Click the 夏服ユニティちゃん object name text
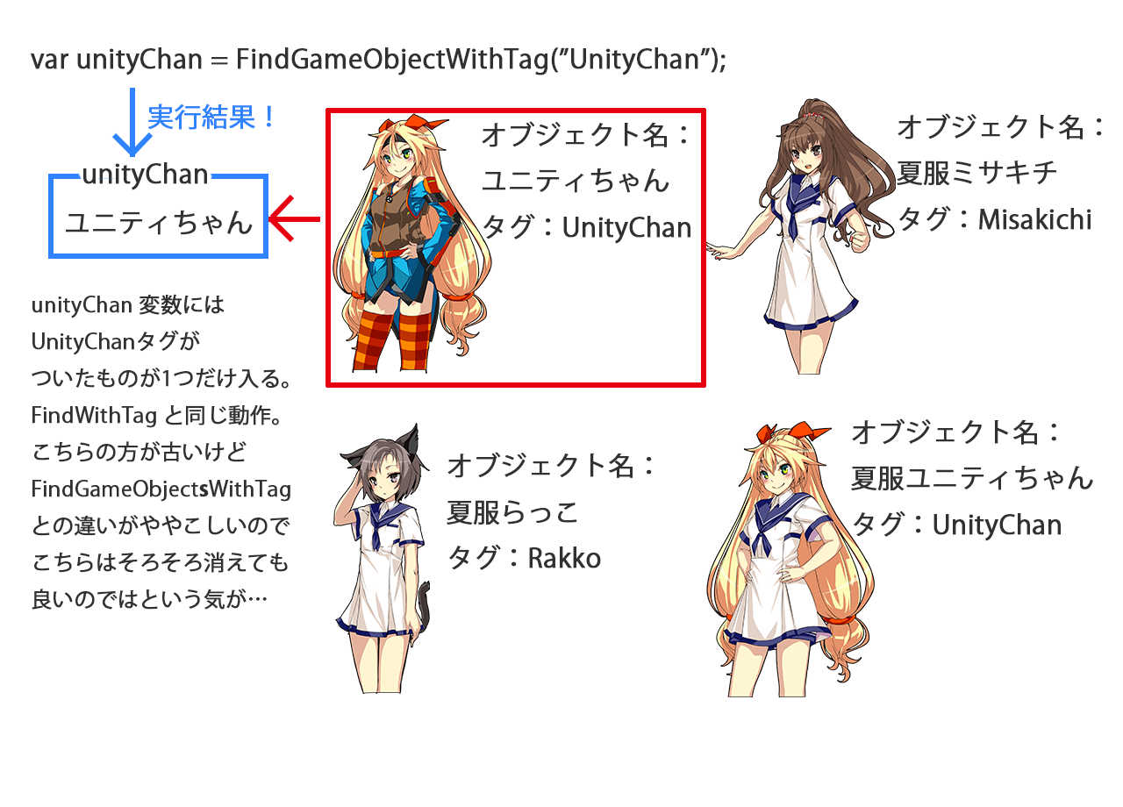The width and height of the screenshot is (1123, 807). [x=973, y=479]
